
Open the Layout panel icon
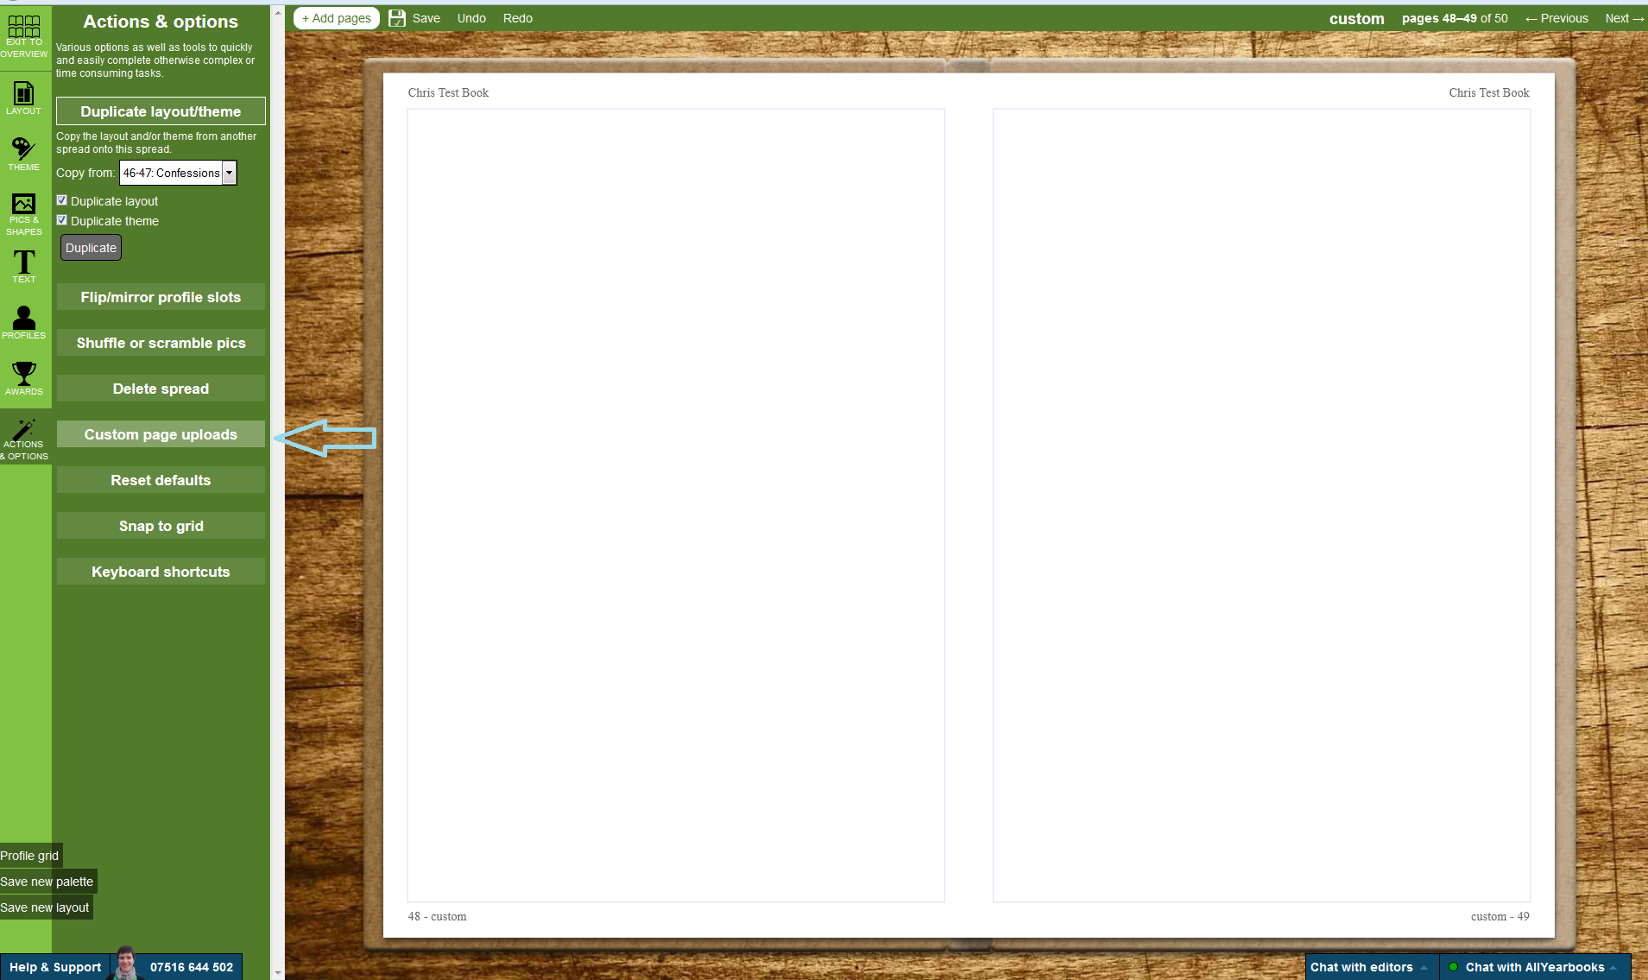tap(24, 93)
